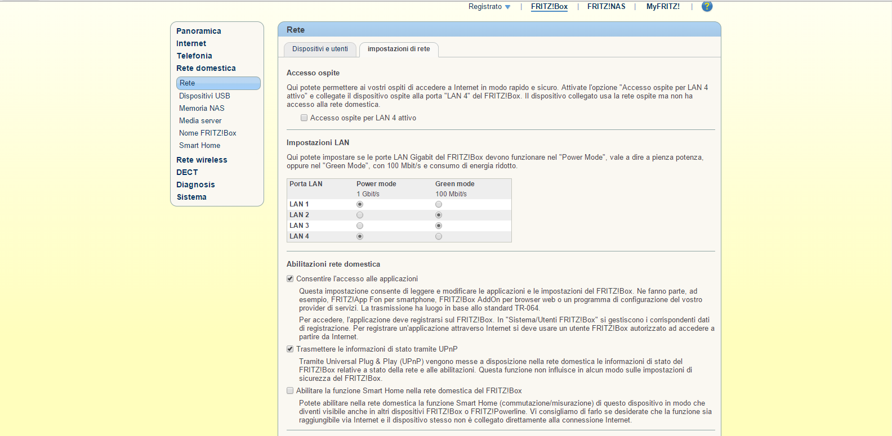Set LAN 1 to Green mode

point(439,204)
